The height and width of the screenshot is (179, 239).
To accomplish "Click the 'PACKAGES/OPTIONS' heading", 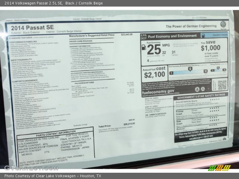I will click(x=84, y=83).
